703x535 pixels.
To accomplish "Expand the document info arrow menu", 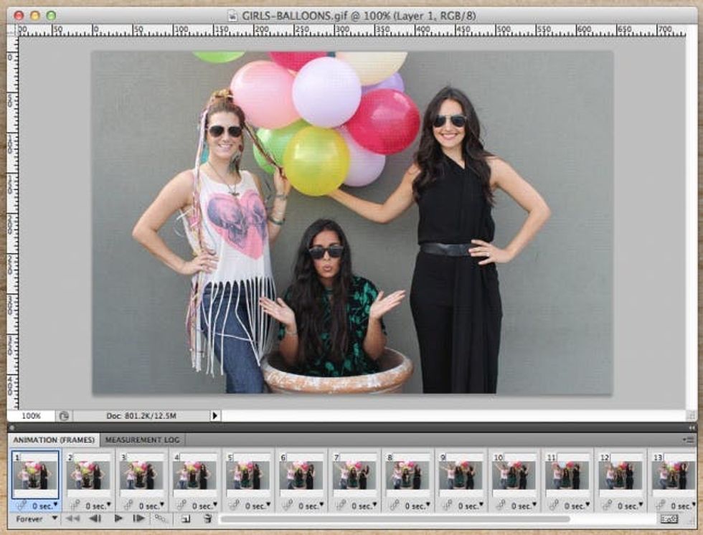I will point(214,415).
